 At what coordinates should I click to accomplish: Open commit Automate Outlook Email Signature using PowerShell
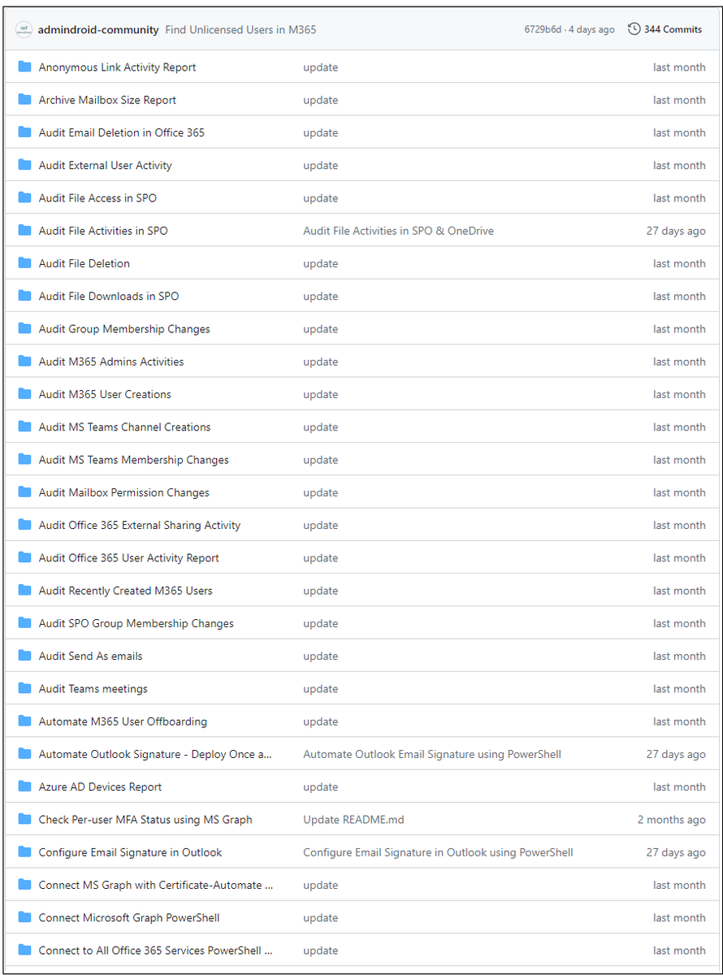click(432, 754)
